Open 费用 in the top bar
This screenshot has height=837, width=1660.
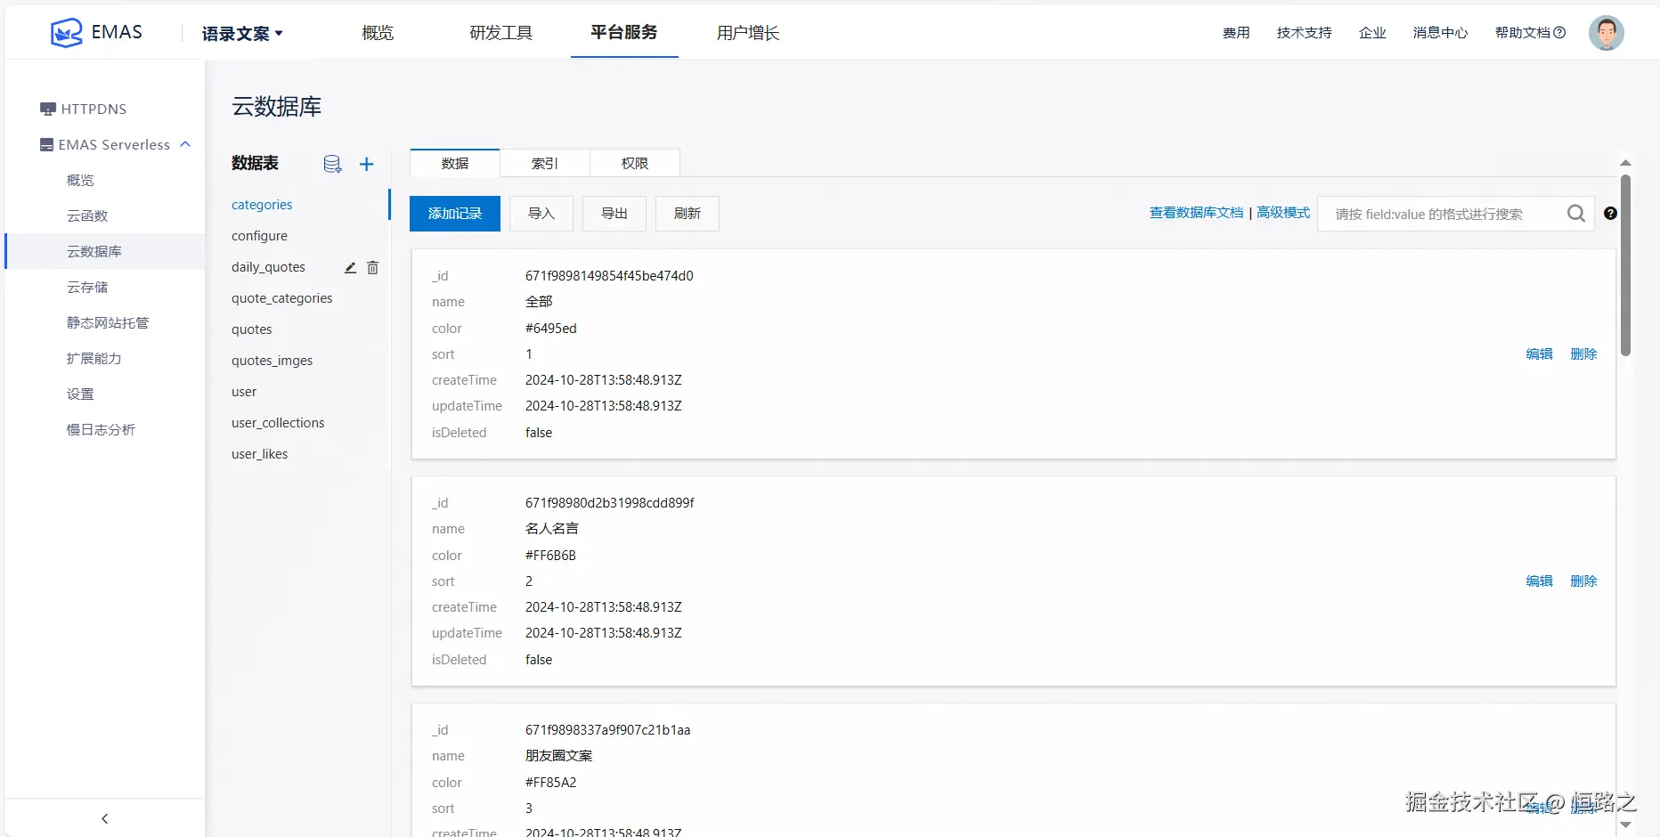pos(1236,33)
